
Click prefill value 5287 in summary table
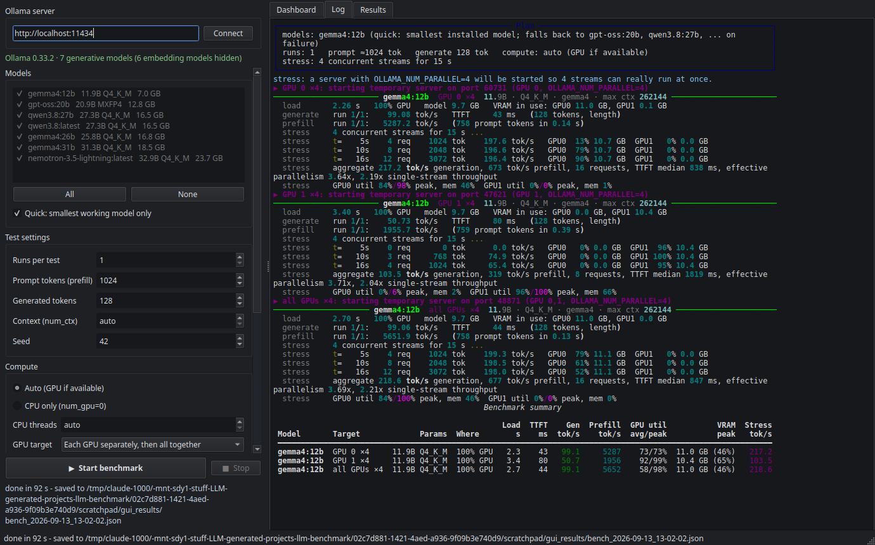click(x=611, y=452)
